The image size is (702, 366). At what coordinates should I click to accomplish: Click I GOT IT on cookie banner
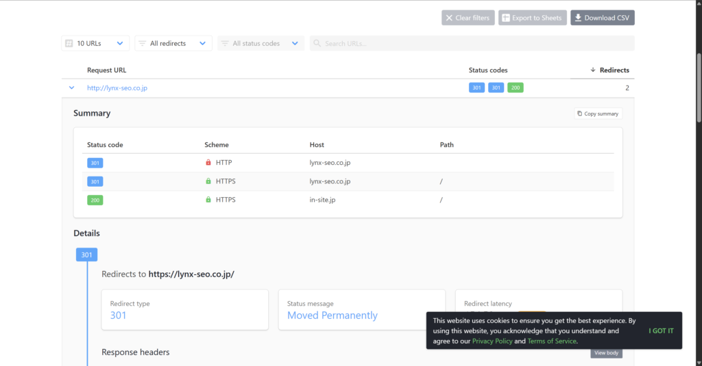coord(661,331)
